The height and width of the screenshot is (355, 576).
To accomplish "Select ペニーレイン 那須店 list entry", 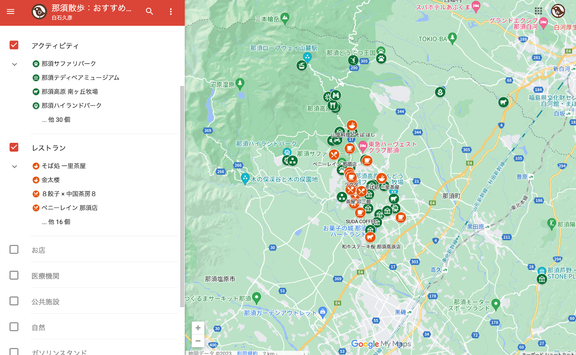I will click(x=69, y=208).
